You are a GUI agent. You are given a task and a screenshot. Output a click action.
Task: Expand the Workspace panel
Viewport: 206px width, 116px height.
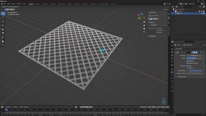(x=149, y=36)
